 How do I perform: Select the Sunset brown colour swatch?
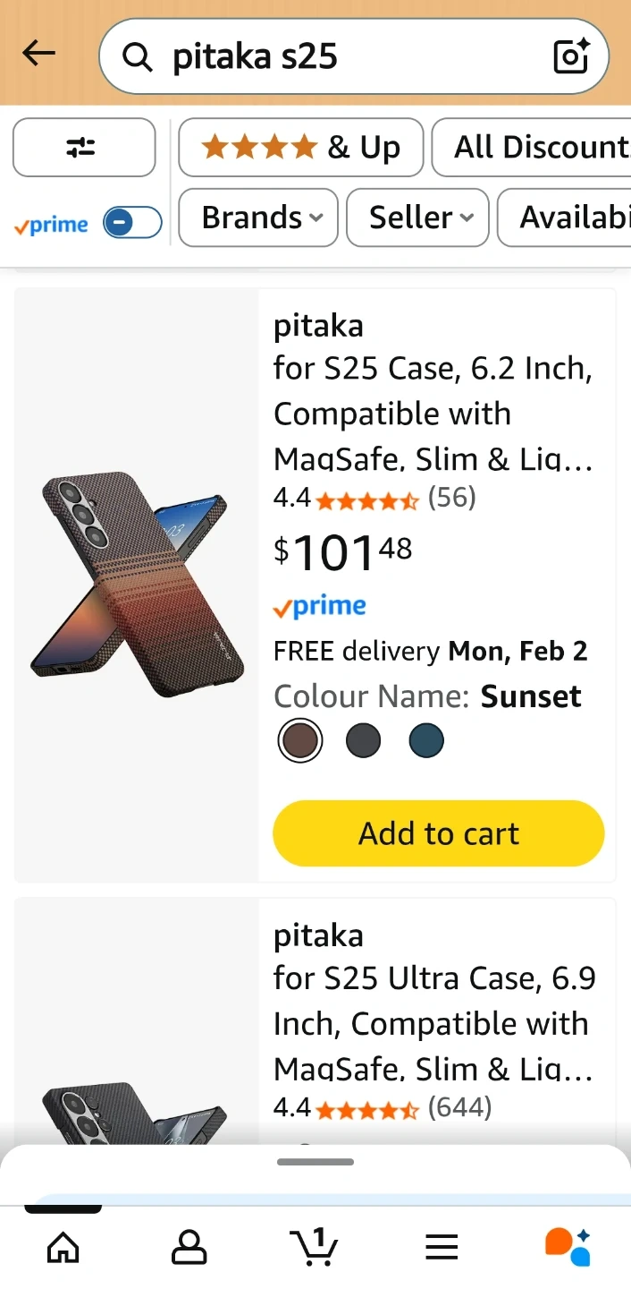pyautogui.click(x=299, y=741)
